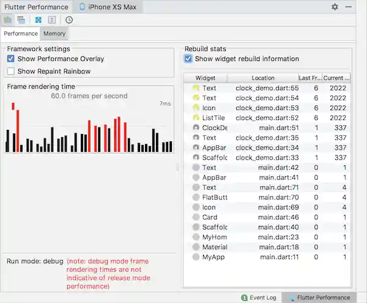Click '60.0 frames per second' label
Image resolution: width=367 pixels, height=303 pixels.
tap(89, 95)
